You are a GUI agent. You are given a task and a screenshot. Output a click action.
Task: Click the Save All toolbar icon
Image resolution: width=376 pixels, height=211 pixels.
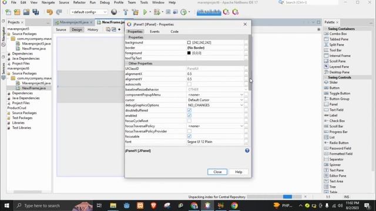tap(36, 12)
